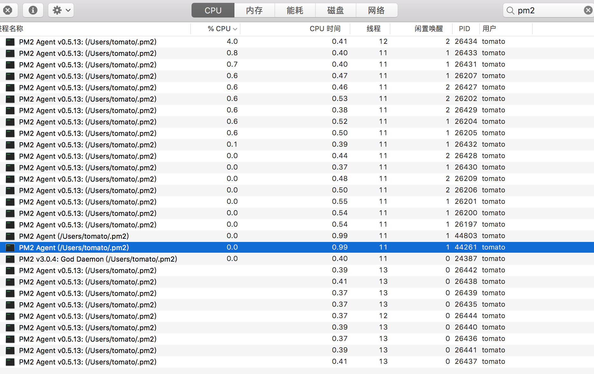
Task: Open process info via the i icon
Action: pos(33,10)
